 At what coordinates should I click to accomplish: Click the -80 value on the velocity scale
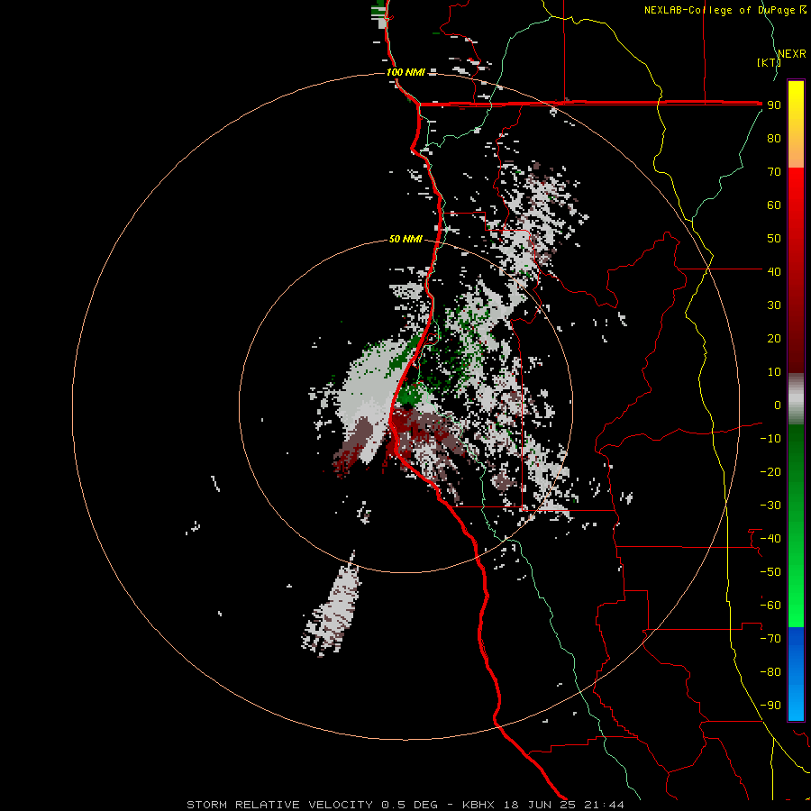coord(770,672)
